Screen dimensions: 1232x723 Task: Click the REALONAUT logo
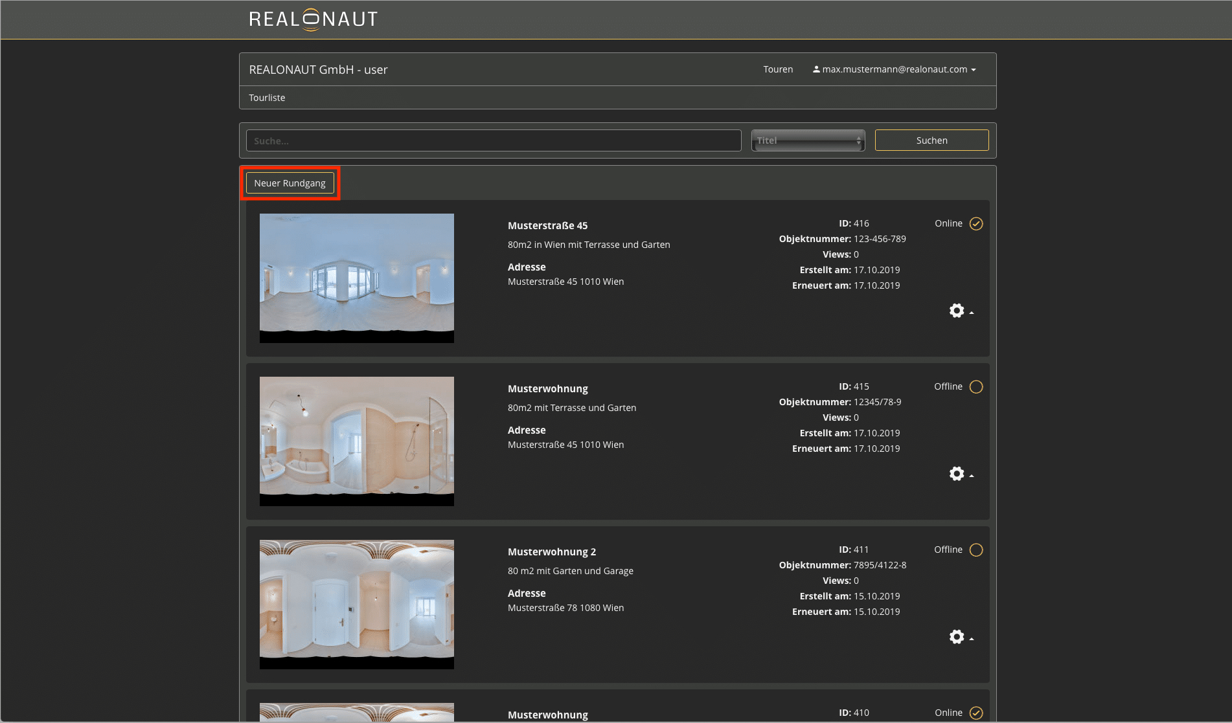click(313, 19)
